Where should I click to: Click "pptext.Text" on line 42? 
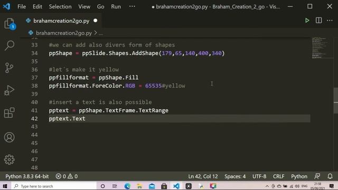click(67, 118)
